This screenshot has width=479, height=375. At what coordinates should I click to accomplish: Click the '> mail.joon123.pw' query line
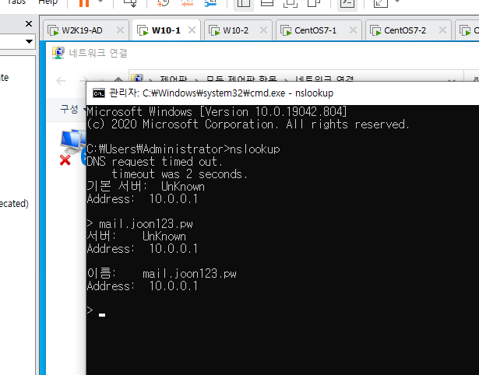click(140, 224)
